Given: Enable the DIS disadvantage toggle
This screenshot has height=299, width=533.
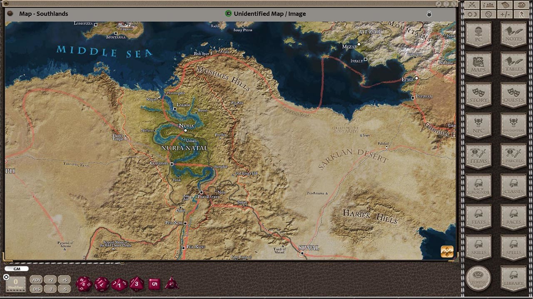Looking at the screenshot, I should pos(37,288).
